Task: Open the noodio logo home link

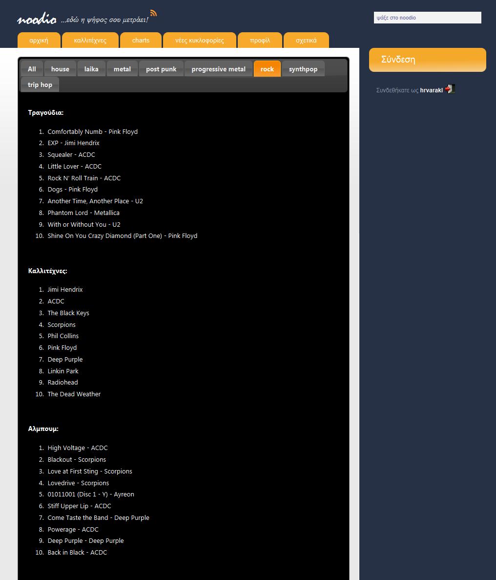Action: pos(37,19)
